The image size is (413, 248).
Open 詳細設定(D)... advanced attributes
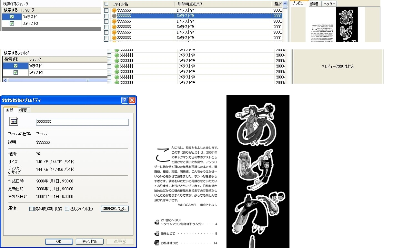(x=115, y=209)
